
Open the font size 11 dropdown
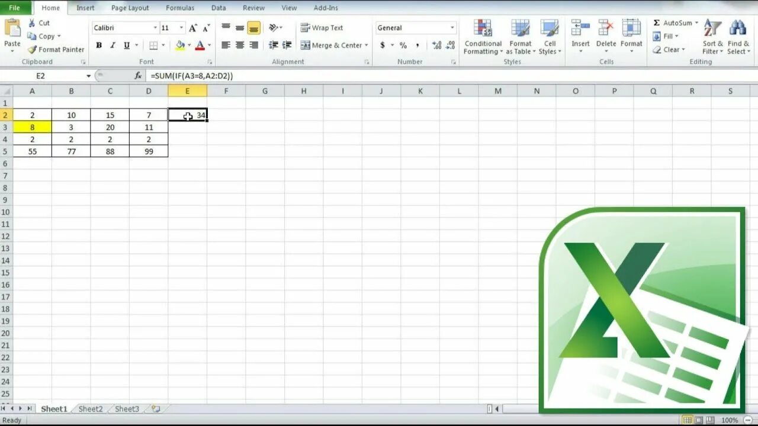click(181, 28)
